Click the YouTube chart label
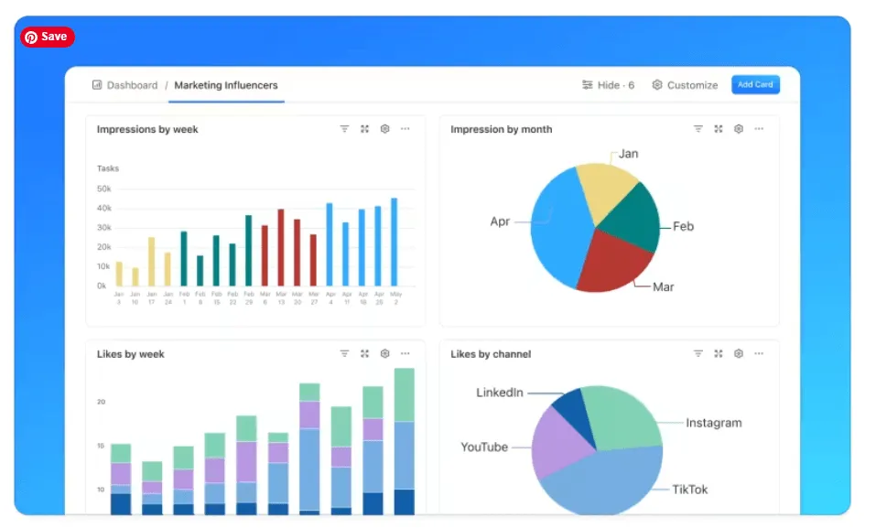The image size is (876, 528). [484, 447]
